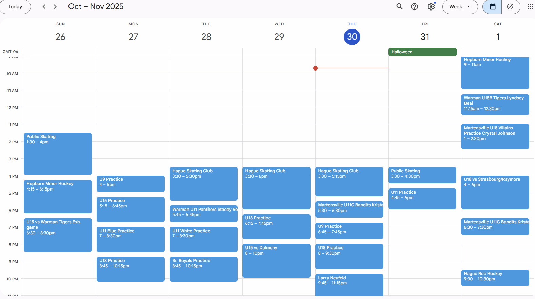This screenshot has height=299, width=535.
Task: Open Sunday Public Skating event
Action: 58,154
